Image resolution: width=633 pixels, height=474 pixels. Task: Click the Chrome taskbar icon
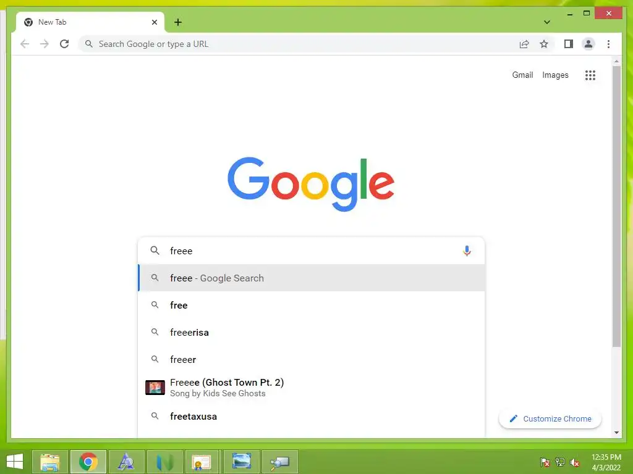88,462
